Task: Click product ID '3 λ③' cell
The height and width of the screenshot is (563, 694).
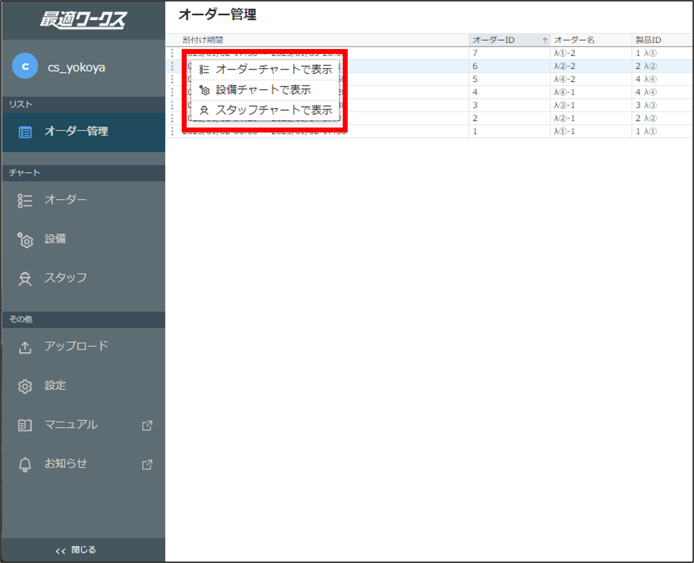Action: pos(662,105)
